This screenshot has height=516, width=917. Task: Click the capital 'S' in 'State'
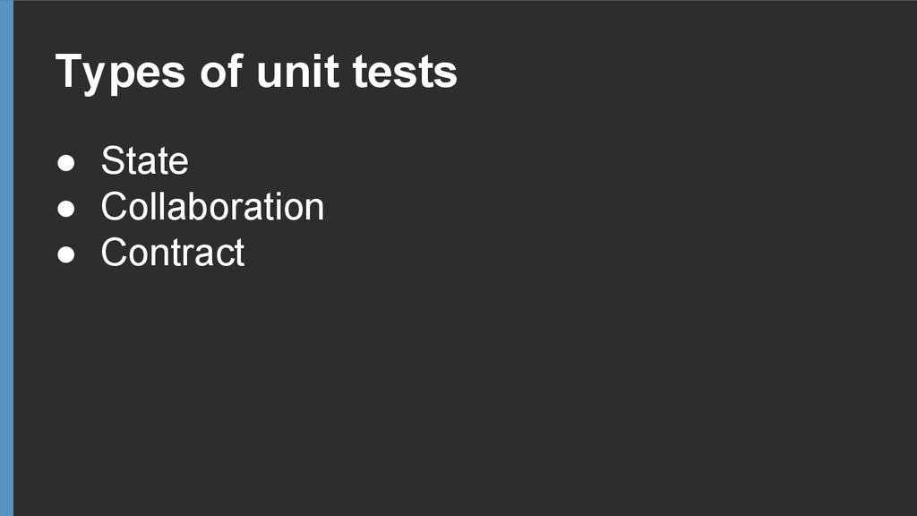[112, 161]
